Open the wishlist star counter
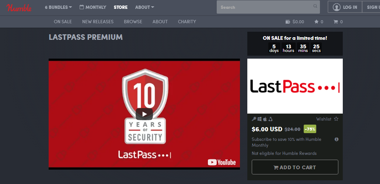This screenshot has width=380, height=184. coord(319,22)
